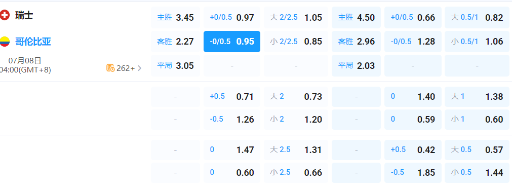Choose 小 0.5/1 at 1.06
The width and height of the screenshot is (512, 188).
477,42
